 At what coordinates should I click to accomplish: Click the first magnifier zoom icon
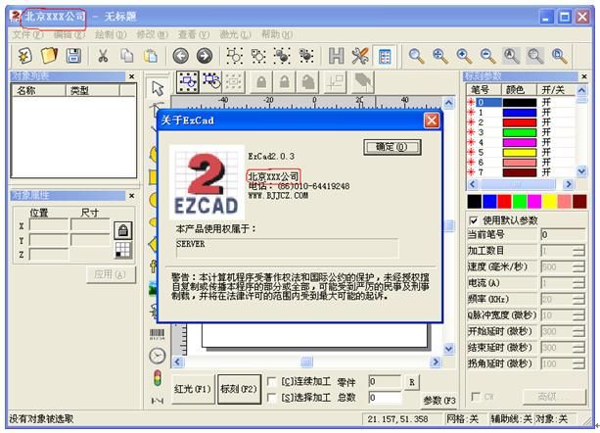416,56
